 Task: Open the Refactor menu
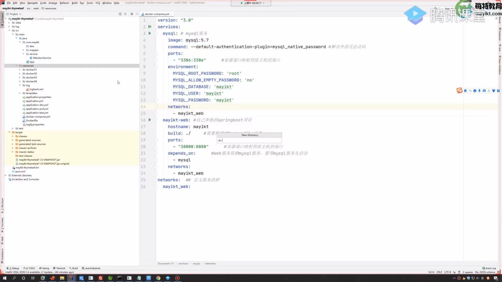click(64, 3)
